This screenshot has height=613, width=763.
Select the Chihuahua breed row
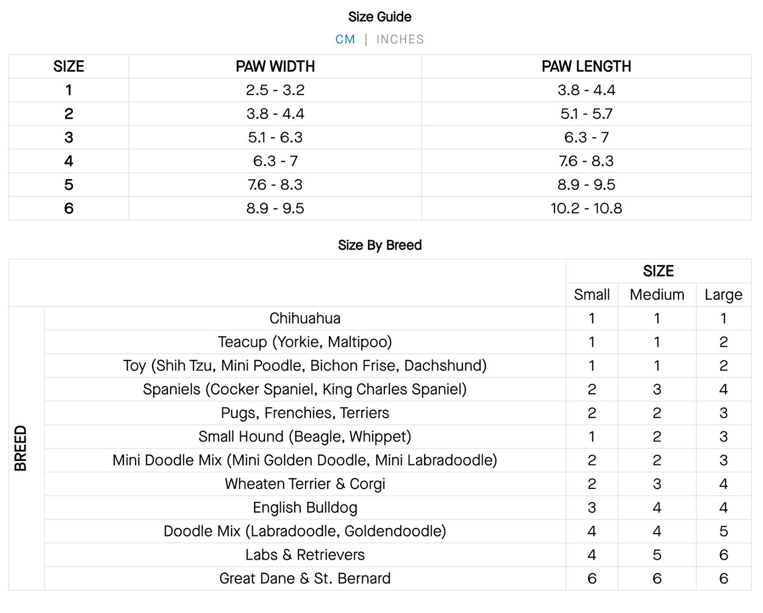tap(305, 318)
